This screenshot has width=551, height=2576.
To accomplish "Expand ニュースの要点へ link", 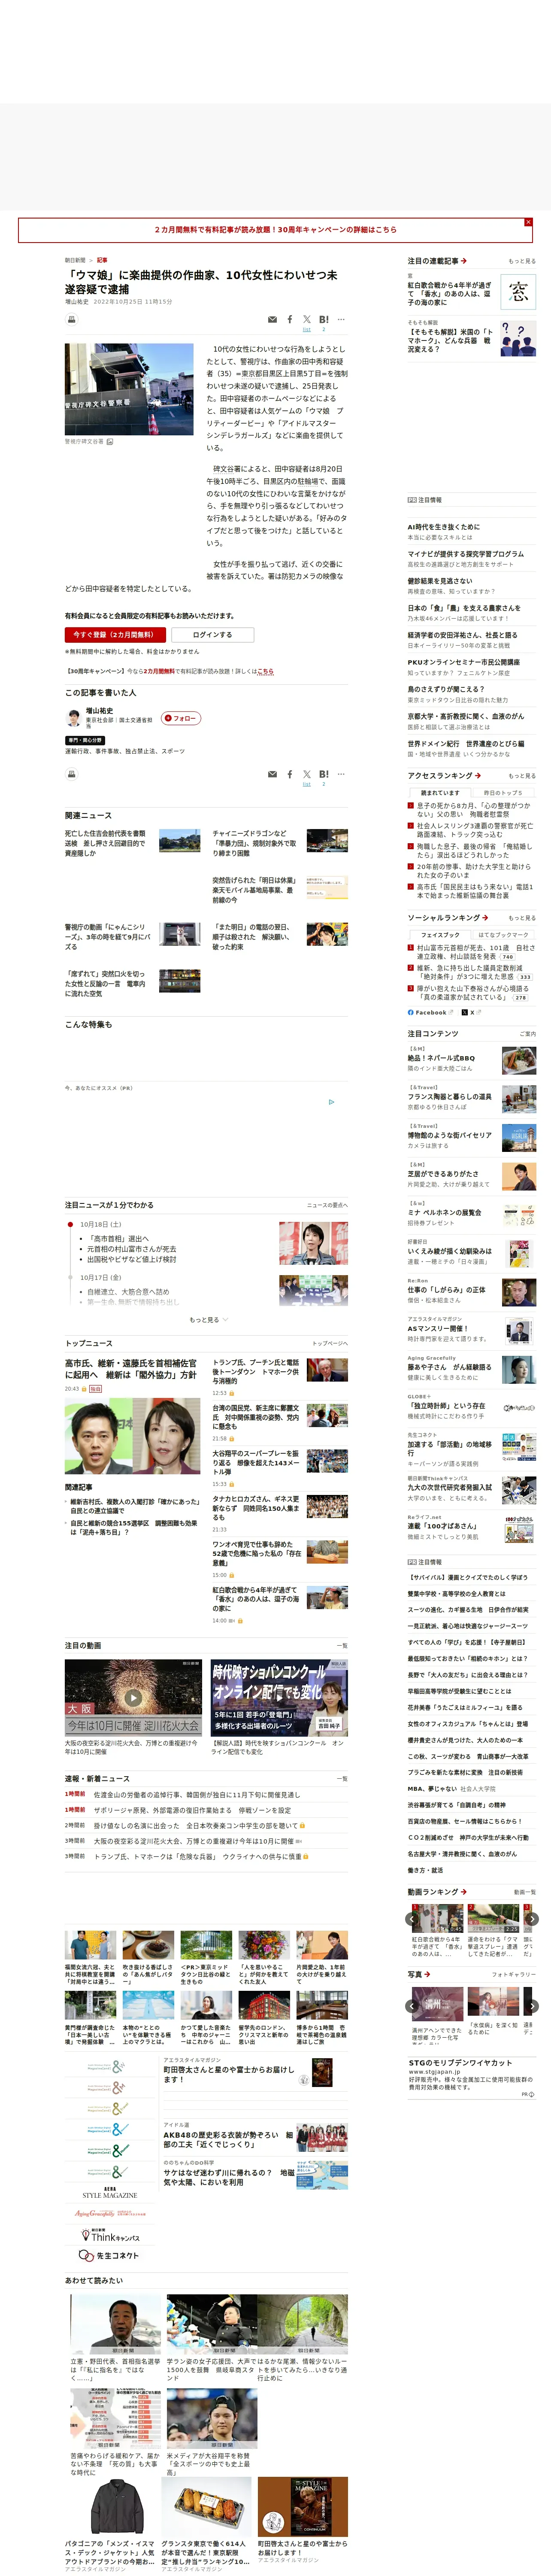I will tap(327, 1205).
